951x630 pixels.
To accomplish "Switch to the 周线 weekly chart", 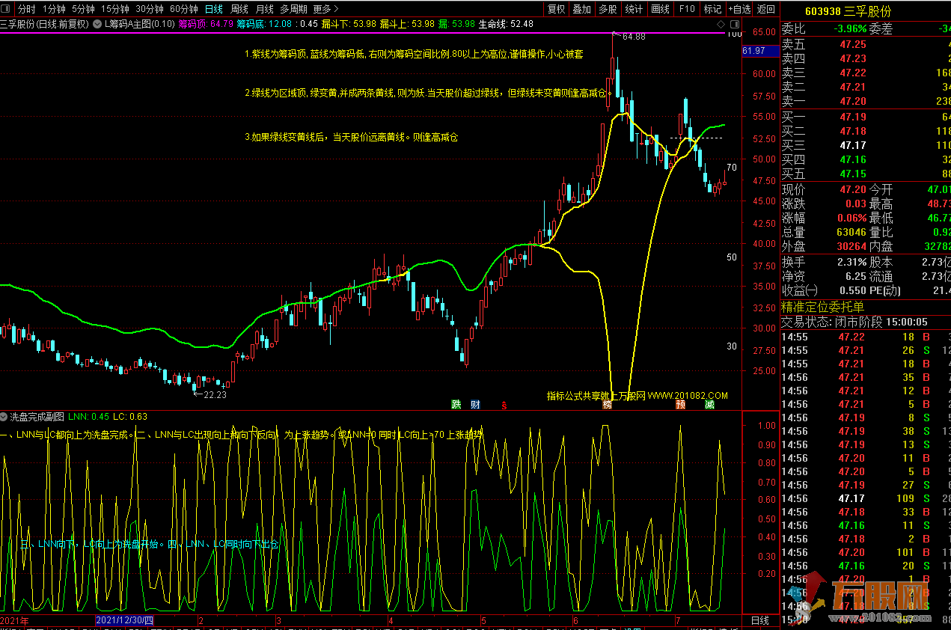I will pyautogui.click(x=239, y=9).
